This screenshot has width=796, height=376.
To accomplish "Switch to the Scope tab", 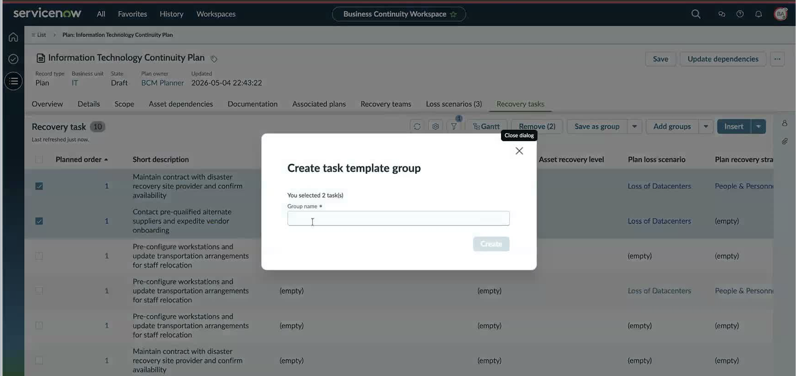I will coord(124,104).
